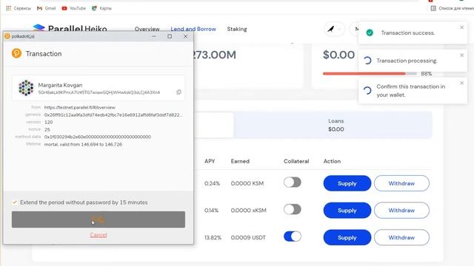Image resolution: width=474 pixels, height=266 pixels.
Task: Click the gray sign transaction button
Action: click(99, 219)
